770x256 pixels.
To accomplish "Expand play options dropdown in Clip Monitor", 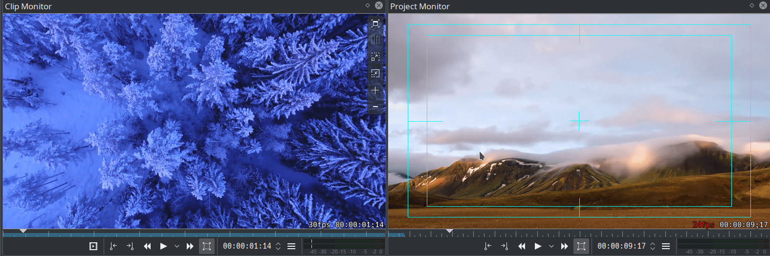I will click(x=177, y=246).
